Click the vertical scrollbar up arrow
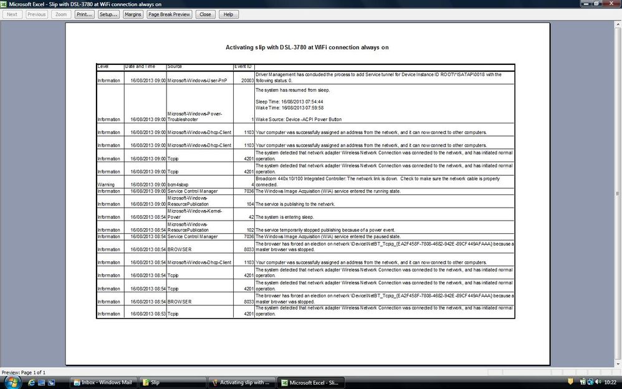Viewport: 622px width, 389px height. tap(618, 24)
